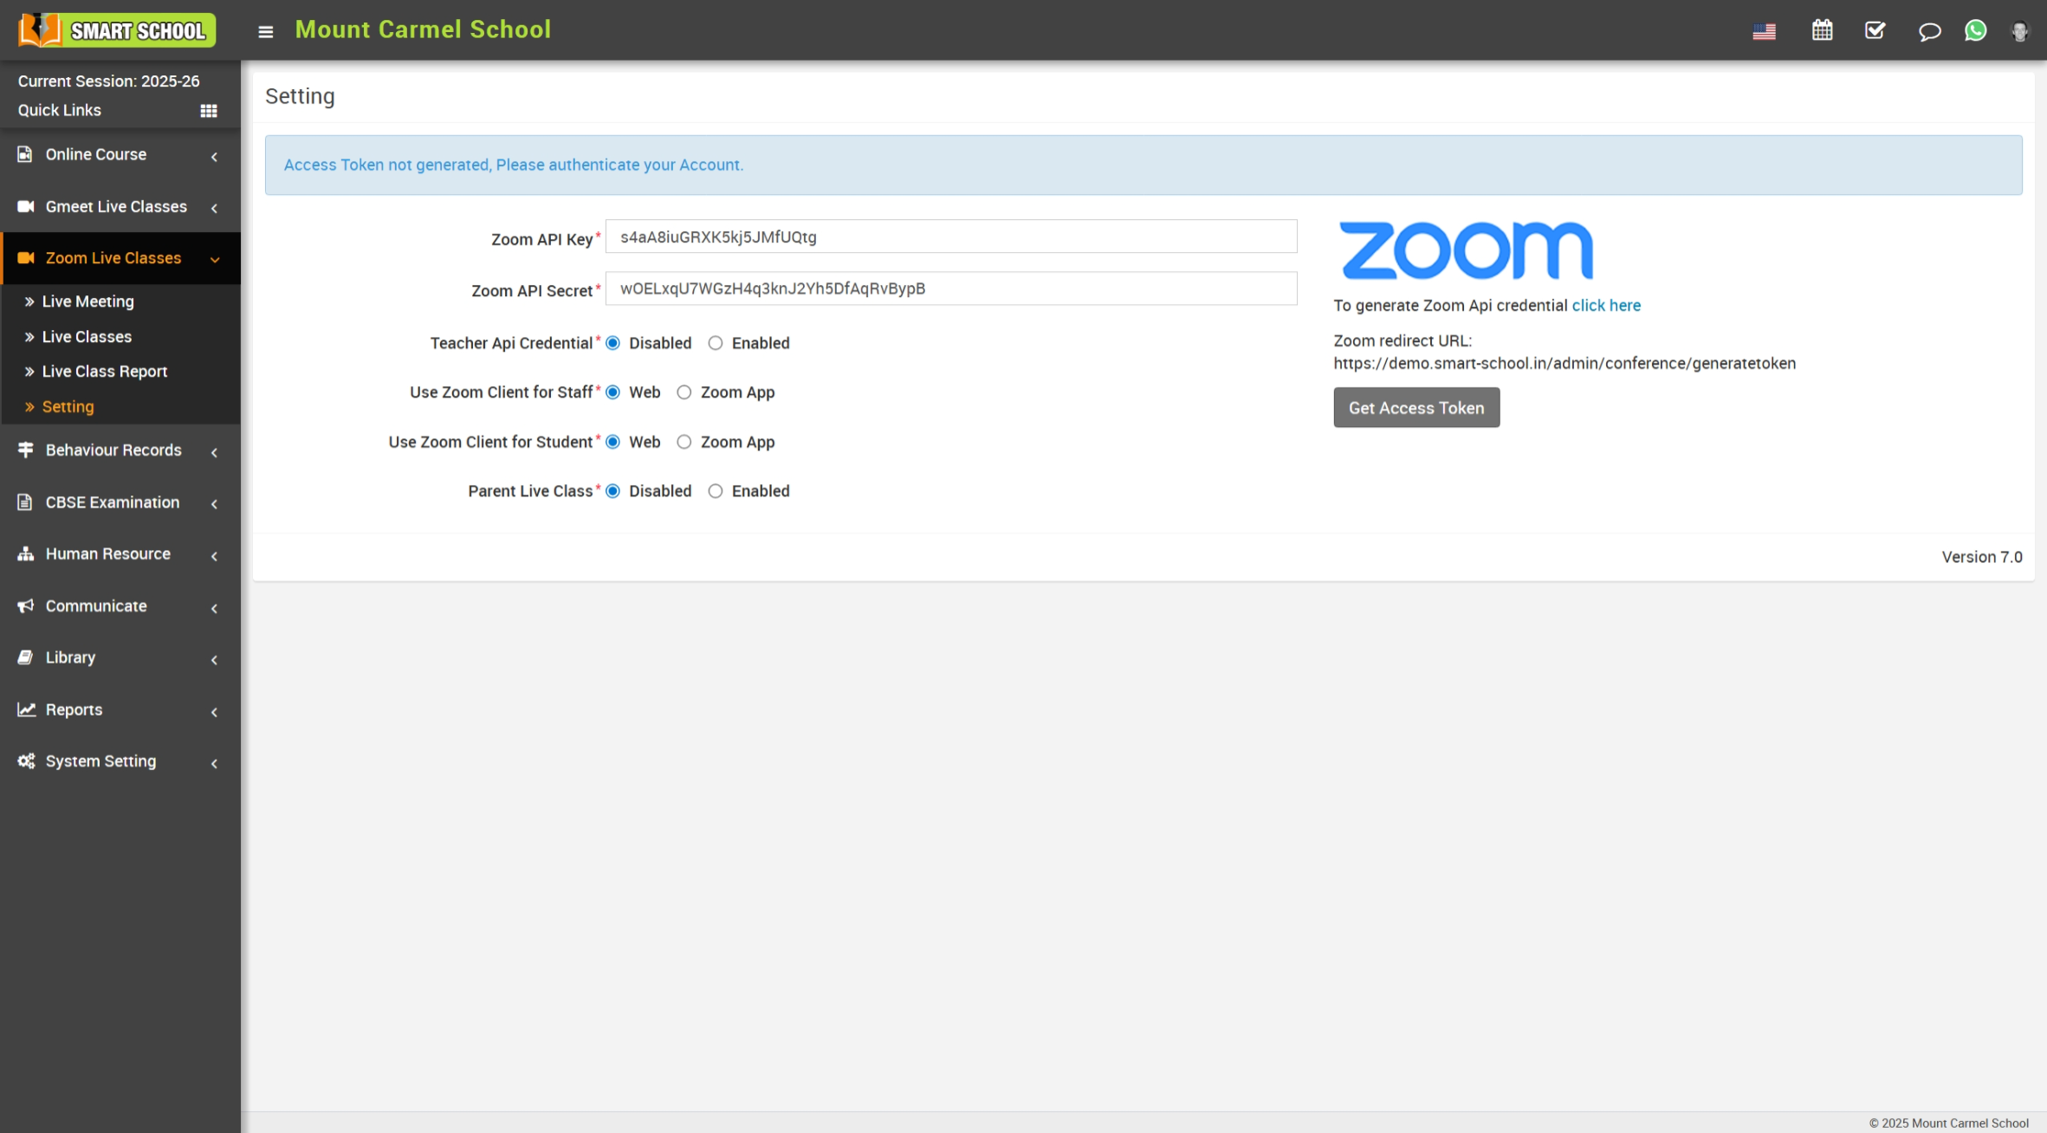
Task: Expand Online Course menu chevron
Action: tap(214, 157)
